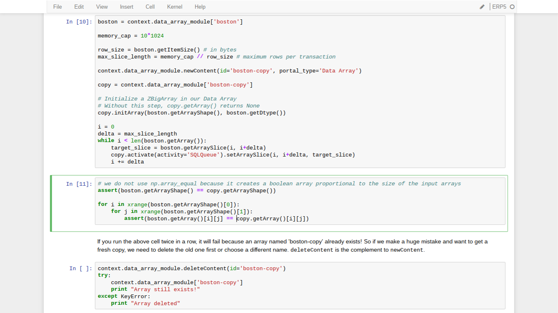Click the 'print "Array still exists!"' line
The width and height of the screenshot is (558, 313).
[x=156, y=290]
